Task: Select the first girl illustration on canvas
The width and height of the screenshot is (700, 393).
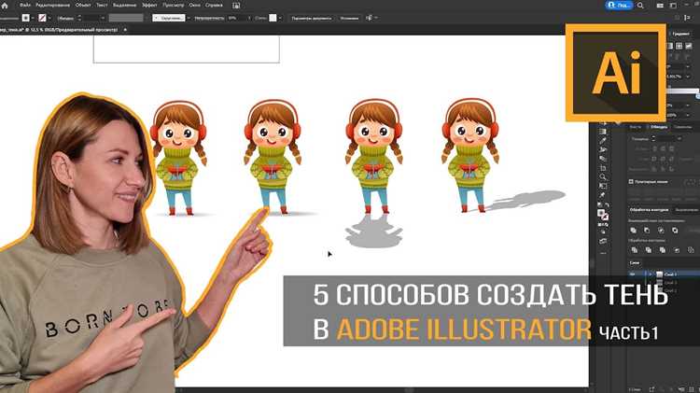Action: point(178,157)
